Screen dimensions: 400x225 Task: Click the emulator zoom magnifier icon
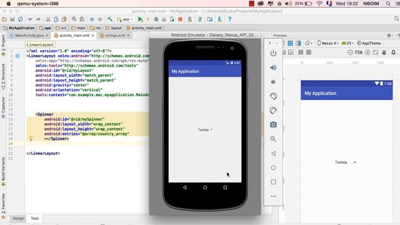point(273,139)
